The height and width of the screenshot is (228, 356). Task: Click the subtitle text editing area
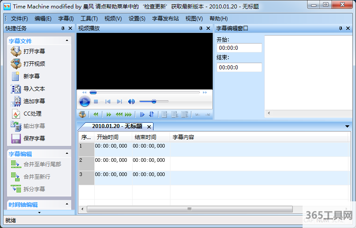(308, 72)
